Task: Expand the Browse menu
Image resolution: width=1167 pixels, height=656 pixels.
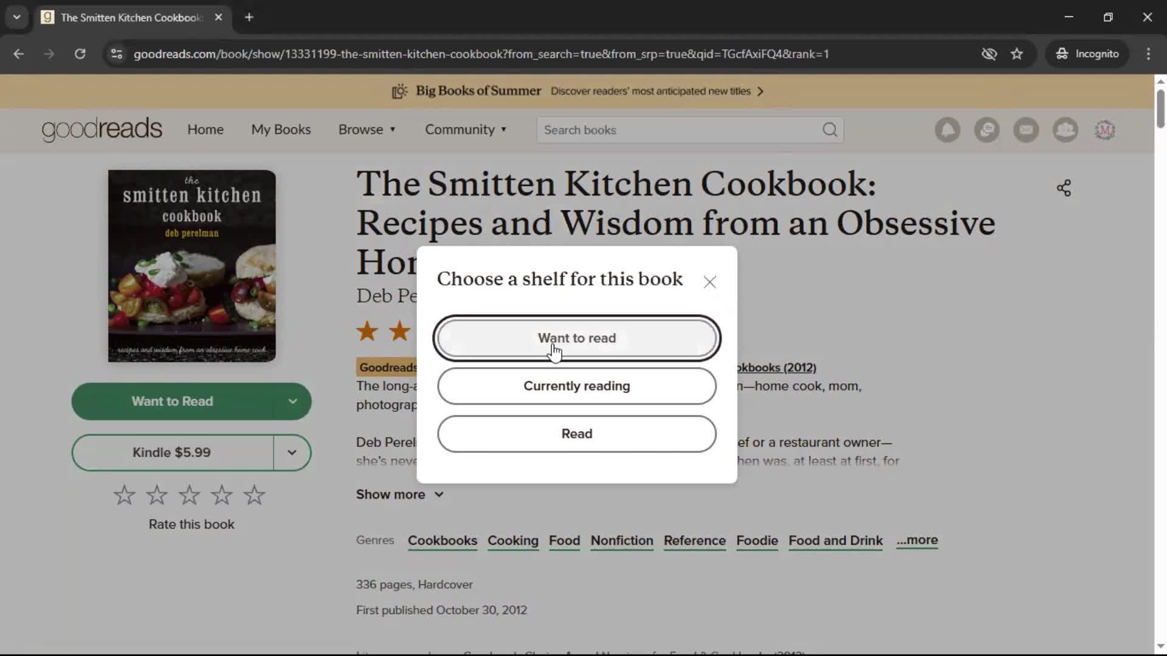Action: (367, 129)
